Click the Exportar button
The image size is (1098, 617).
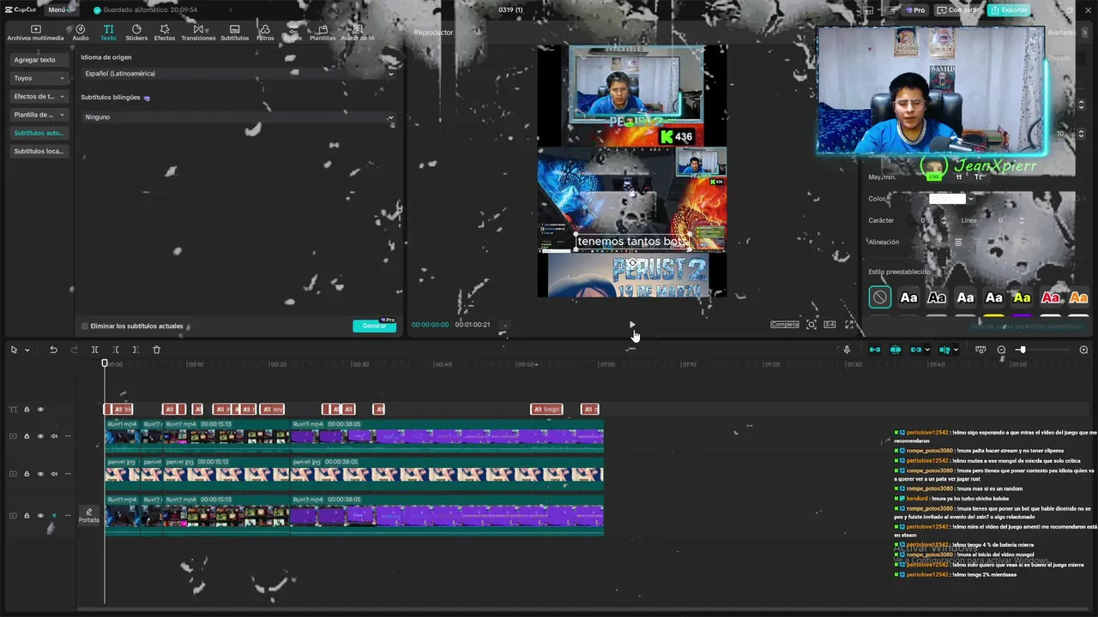[1008, 9]
